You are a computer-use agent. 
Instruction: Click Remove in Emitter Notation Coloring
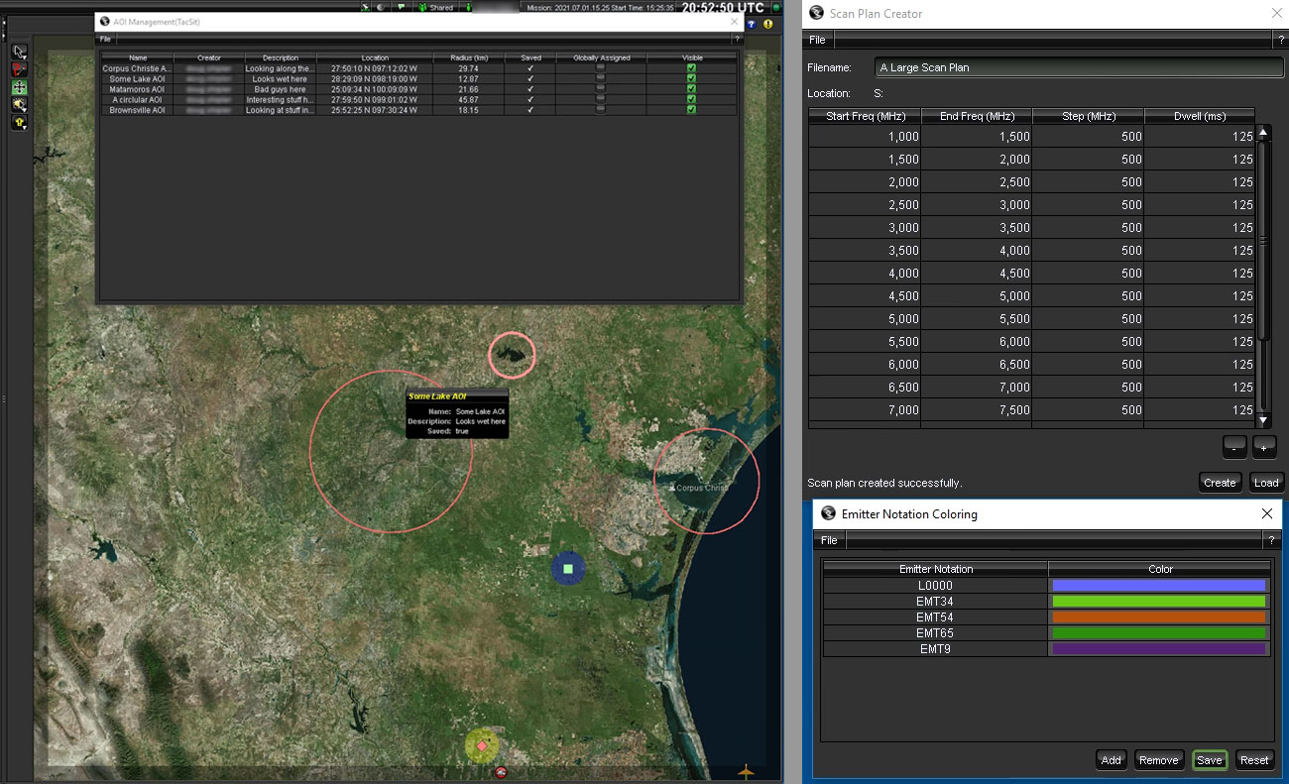pos(1159,760)
